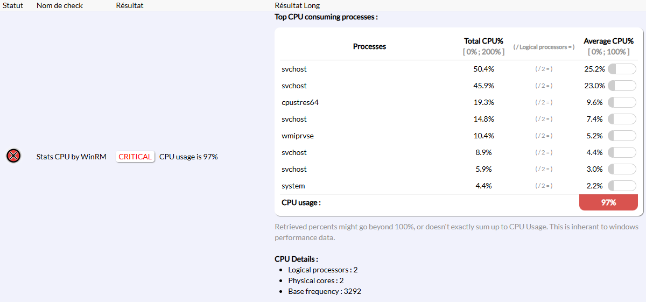Select the system process name
This screenshot has height=302, width=646.
tap(293, 186)
